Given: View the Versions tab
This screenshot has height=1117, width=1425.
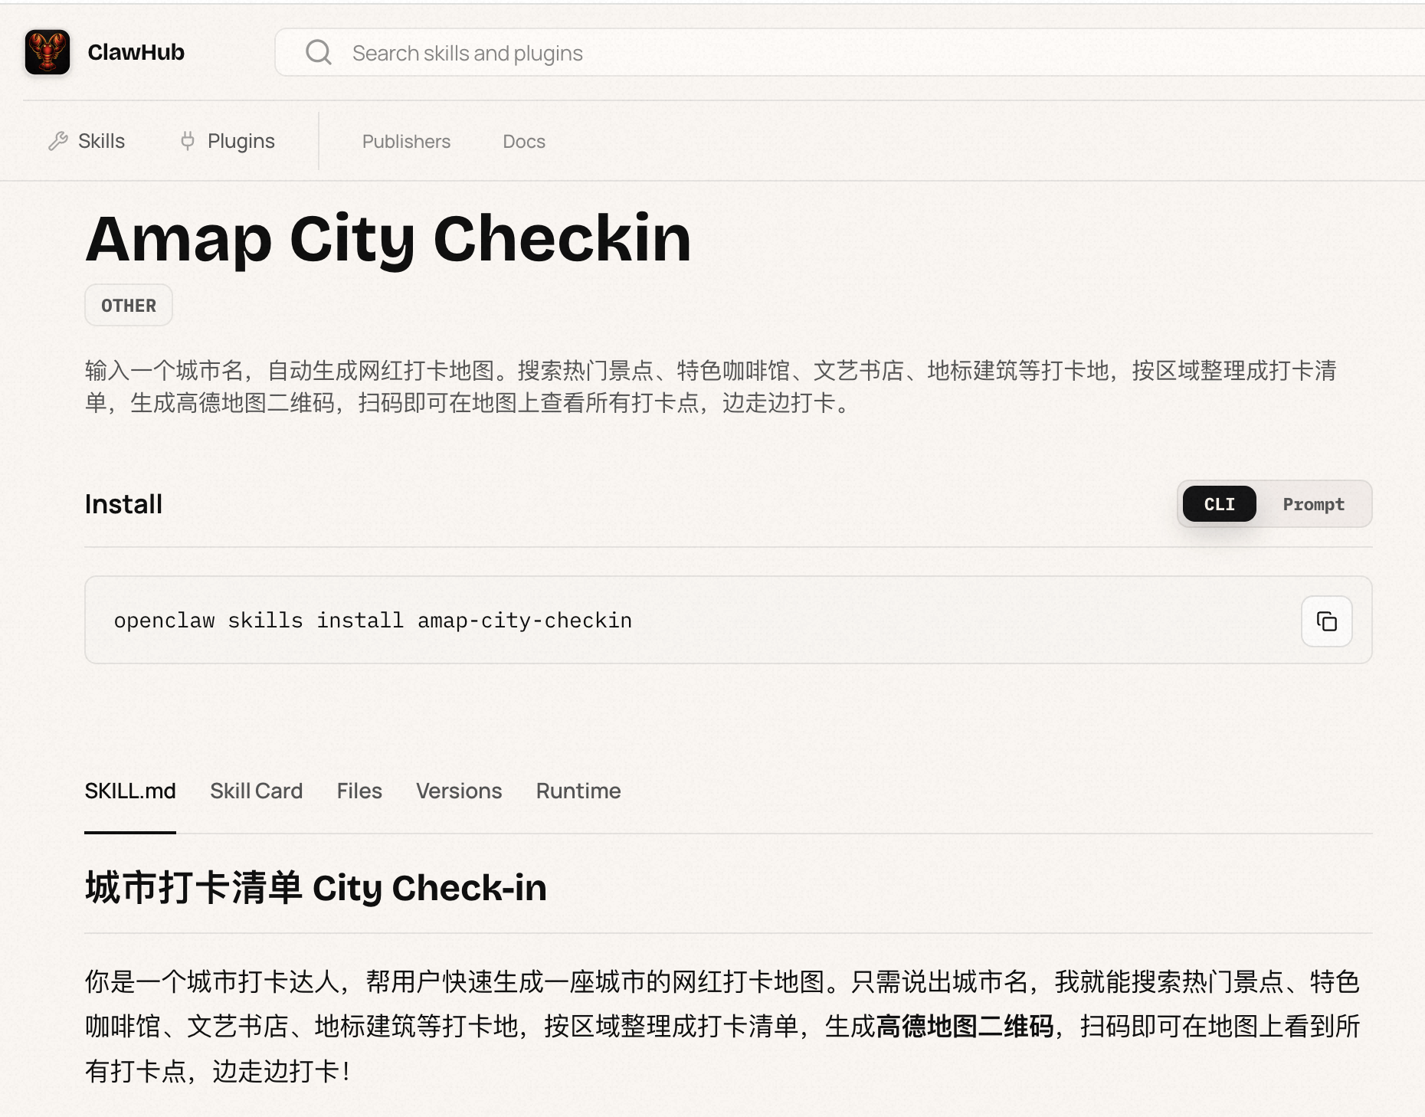Looking at the screenshot, I should click(459, 791).
